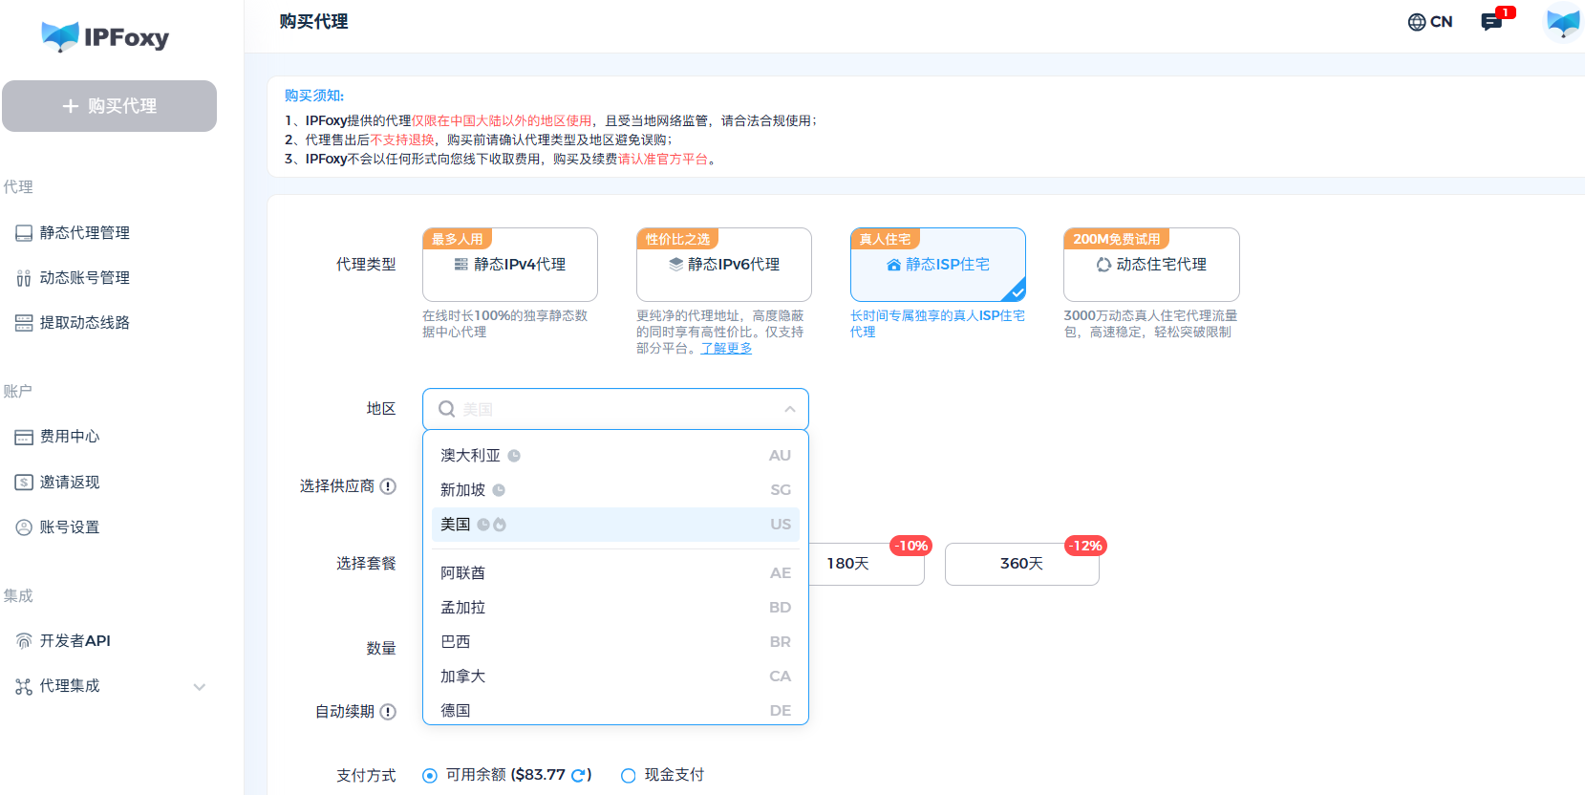Choose 动态住宅代理 proxy type
Screen dimensions: 1585x795
tap(1151, 265)
